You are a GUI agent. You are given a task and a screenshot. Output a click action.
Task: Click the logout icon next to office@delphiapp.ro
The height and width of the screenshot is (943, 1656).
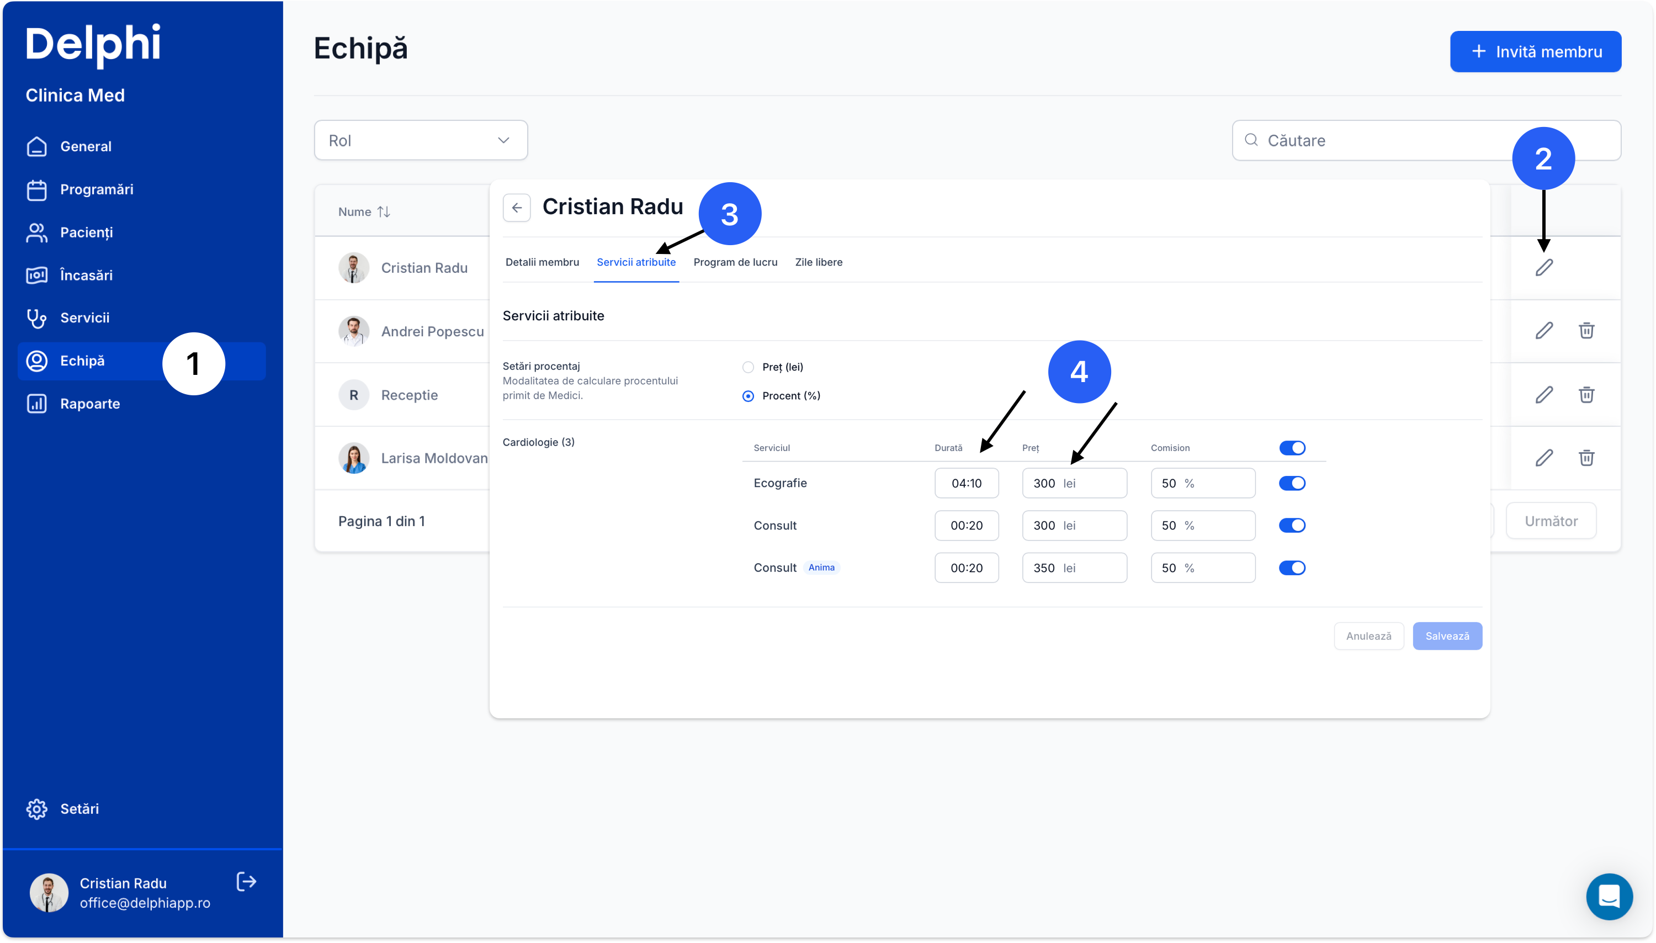click(x=247, y=882)
